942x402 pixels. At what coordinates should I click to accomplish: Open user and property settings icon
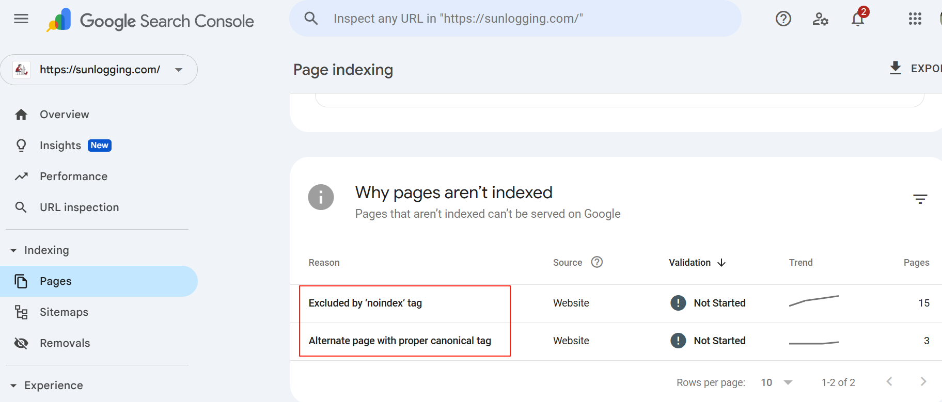click(820, 19)
